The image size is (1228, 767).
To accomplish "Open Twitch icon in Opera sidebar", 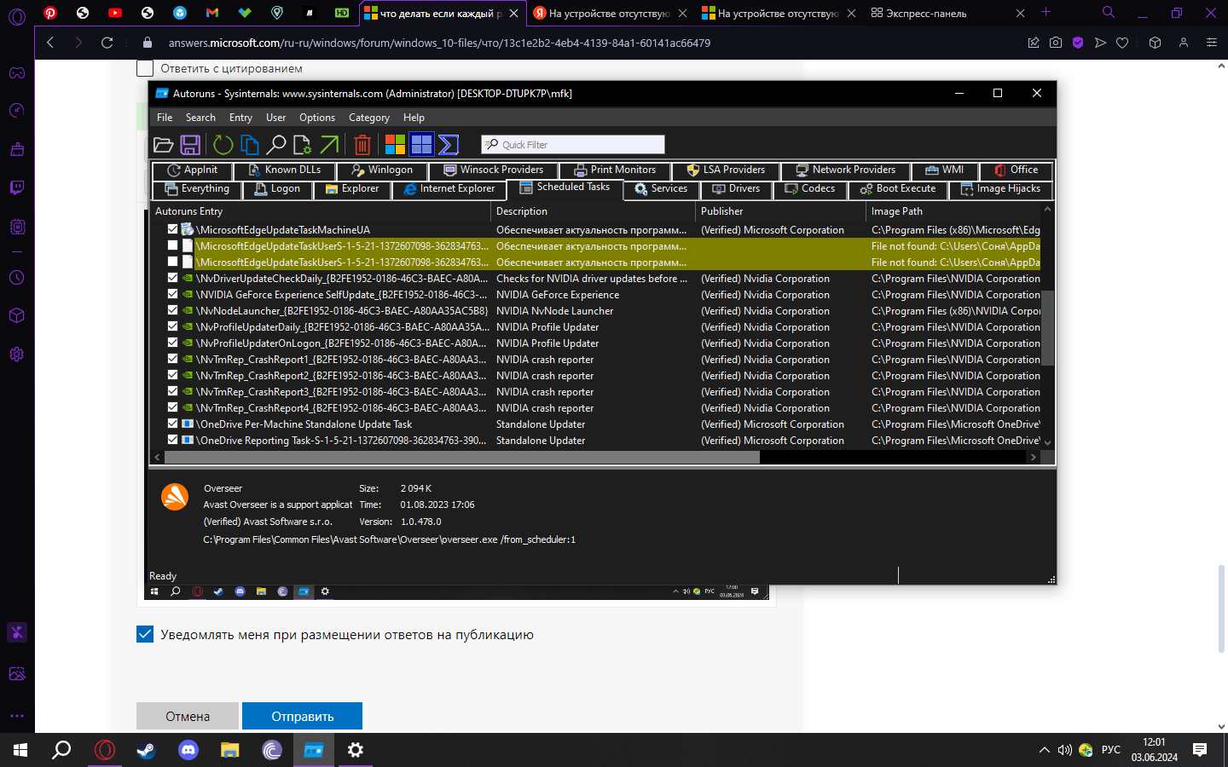I will [x=17, y=187].
